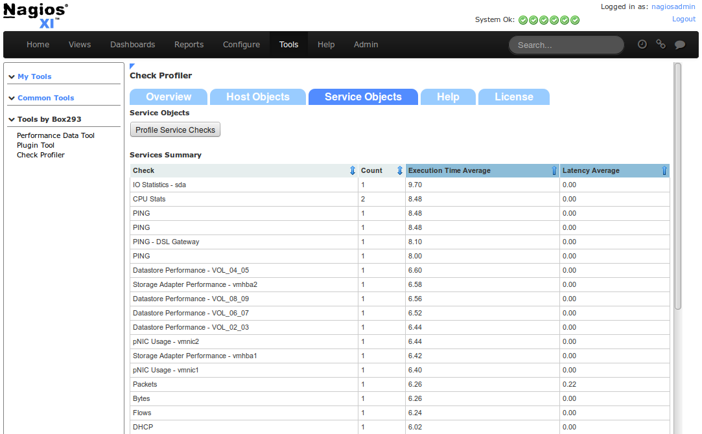Click the Latency Average column header
Screen dimensions: 702x434
click(614, 170)
